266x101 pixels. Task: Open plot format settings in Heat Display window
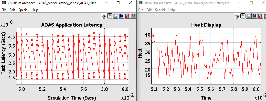[x=261, y=16]
